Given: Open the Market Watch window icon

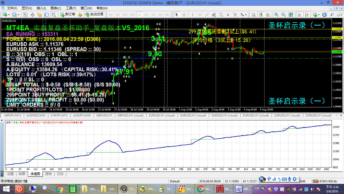Looking at the screenshot, I should (x=25, y=15).
